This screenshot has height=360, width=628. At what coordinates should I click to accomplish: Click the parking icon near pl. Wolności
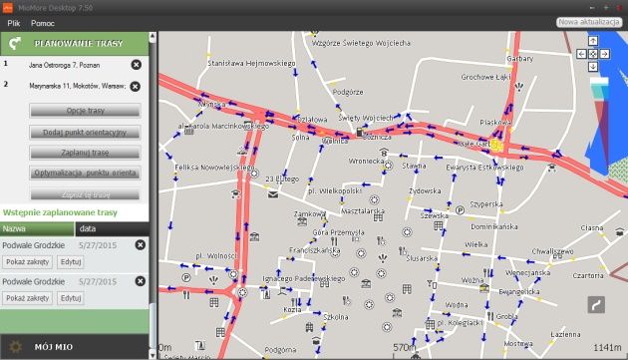pos(186,277)
